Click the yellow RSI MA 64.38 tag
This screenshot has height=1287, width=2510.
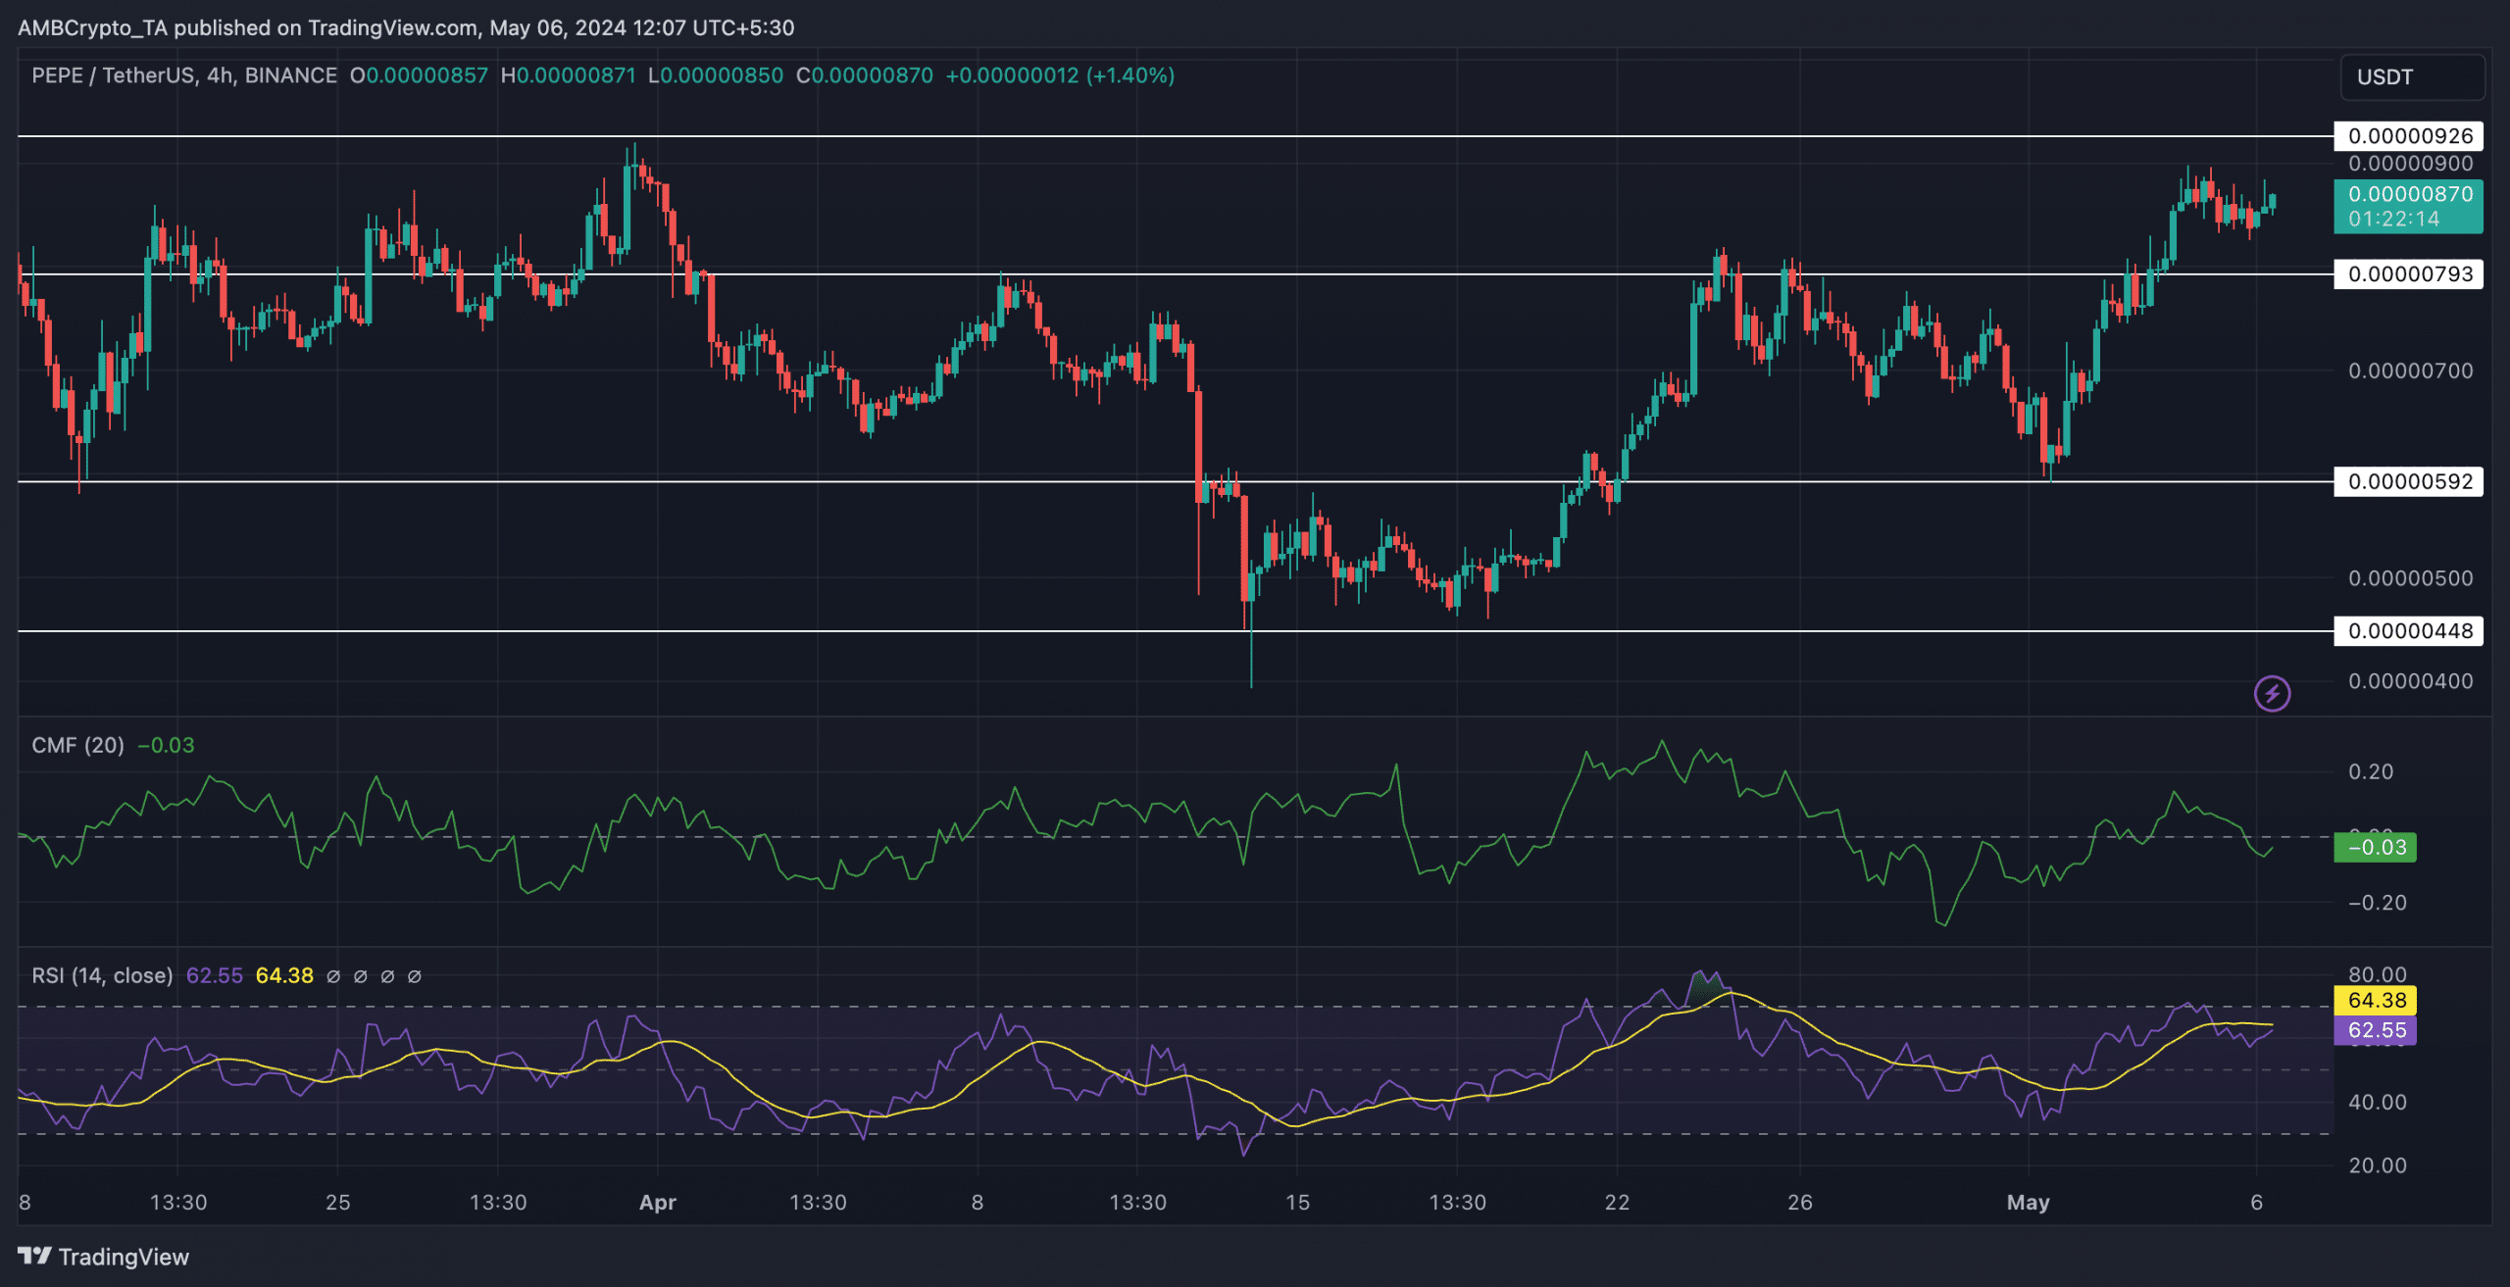2375,1001
